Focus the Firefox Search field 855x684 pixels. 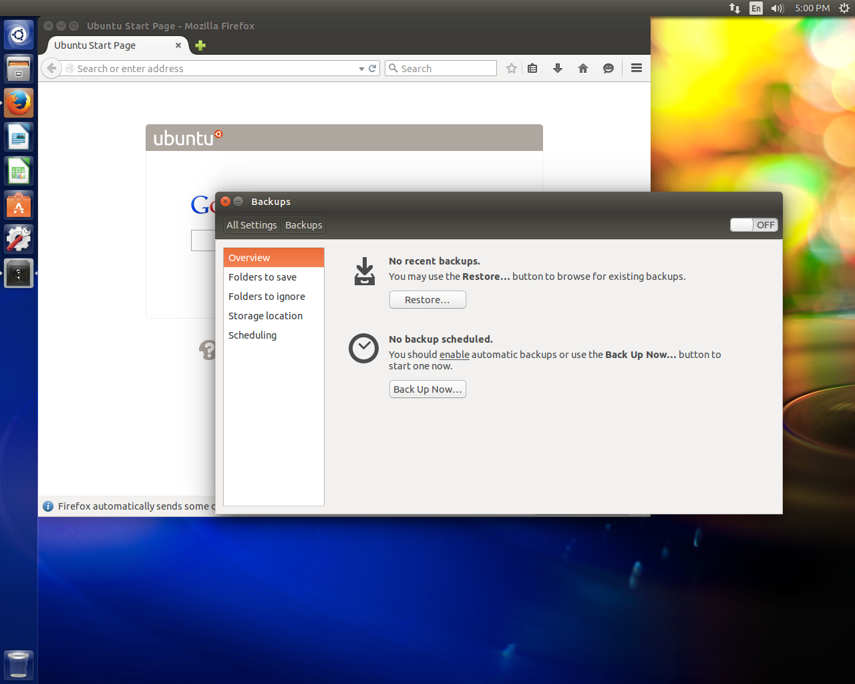tap(441, 68)
